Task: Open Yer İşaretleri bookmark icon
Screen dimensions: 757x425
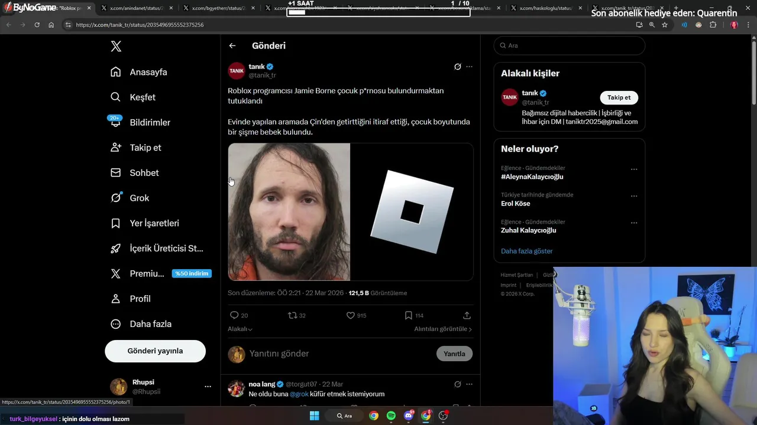Action: coord(116,223)
